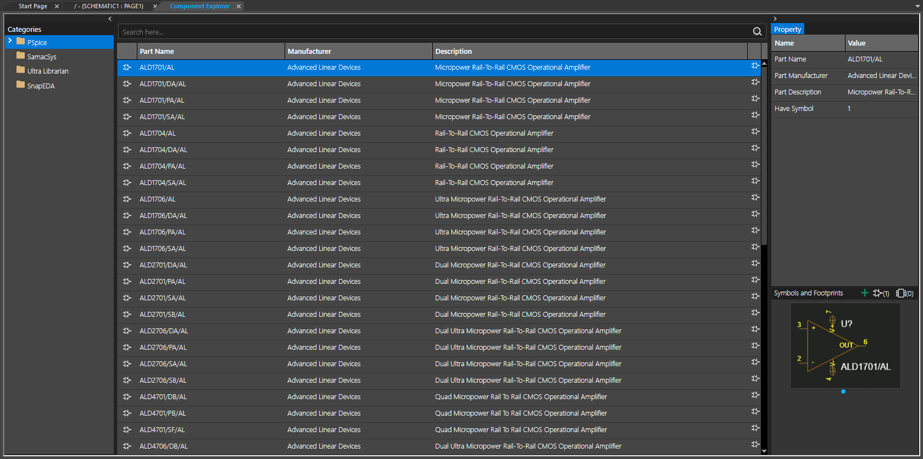Click the green plus add symbol icon
This screenshot has width=923, height=459.
864,293
